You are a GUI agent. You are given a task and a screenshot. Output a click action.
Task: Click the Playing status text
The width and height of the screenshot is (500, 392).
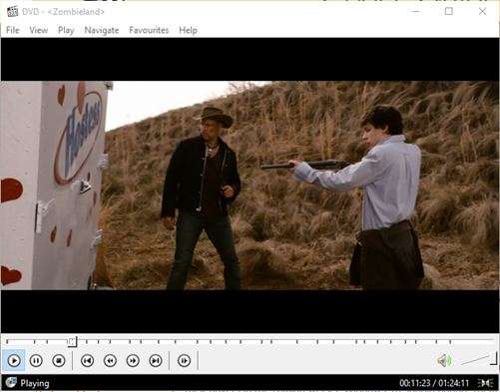(x=35, y=383)
